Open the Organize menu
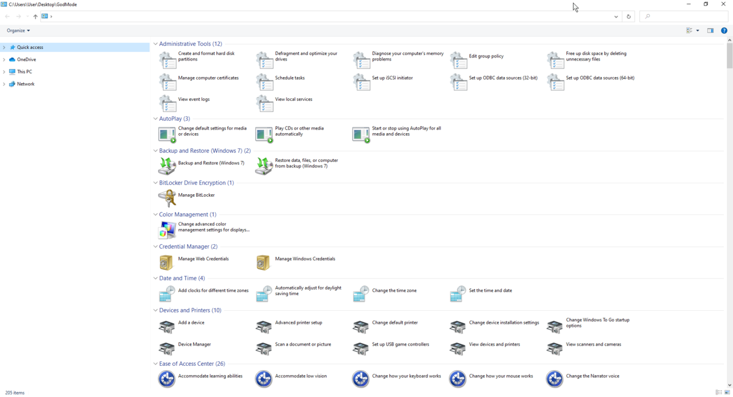 18,31
